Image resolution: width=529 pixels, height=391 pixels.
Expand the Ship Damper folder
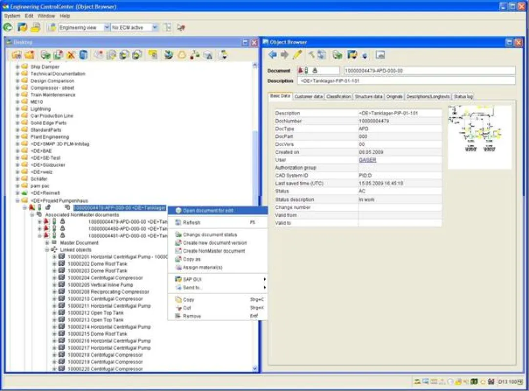(17, 67)
